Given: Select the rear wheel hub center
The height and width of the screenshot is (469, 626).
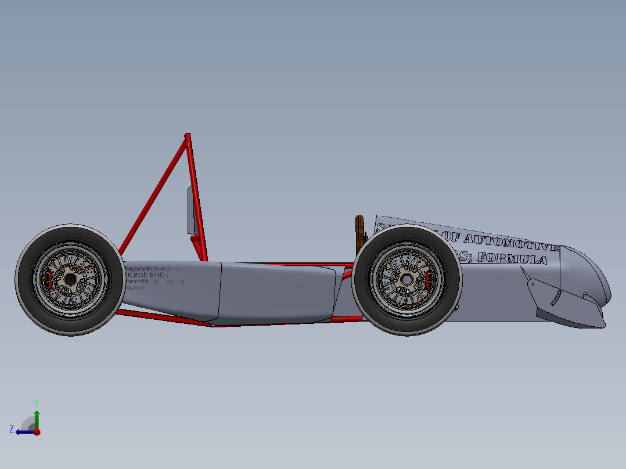Looking at the screenshot, I should pyautogui.click(x=70, y=280).
